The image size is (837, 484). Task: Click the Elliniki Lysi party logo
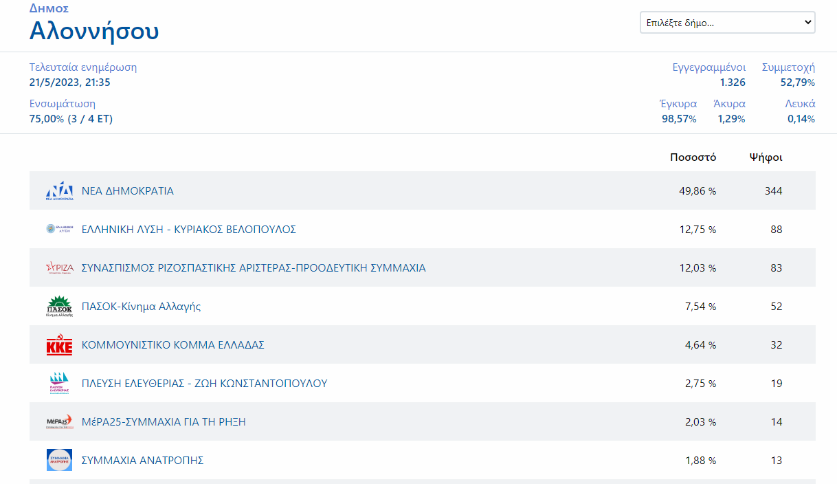point(59,229)
